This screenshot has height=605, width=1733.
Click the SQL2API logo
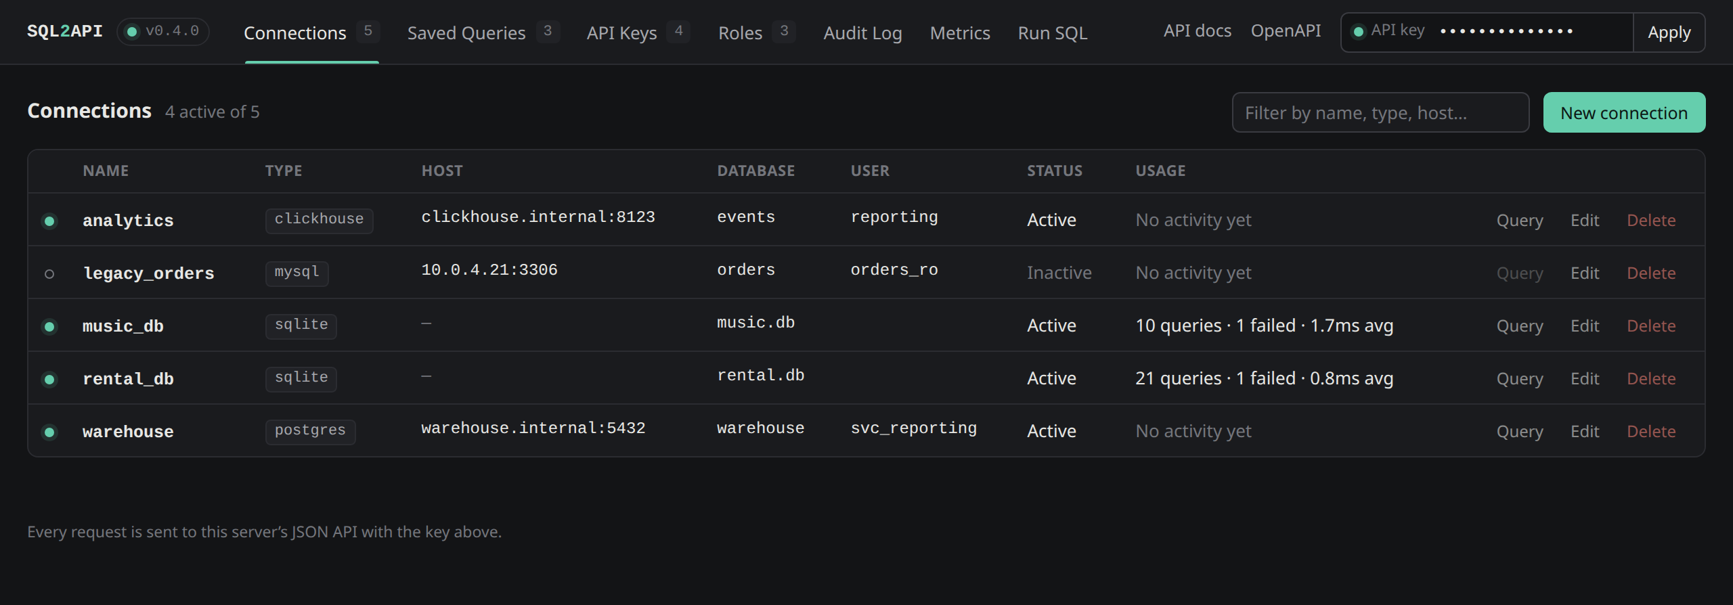(x=65, y=32)
